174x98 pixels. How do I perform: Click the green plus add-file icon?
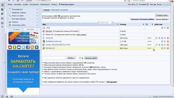pyautogui.click(x=82, y=58)
